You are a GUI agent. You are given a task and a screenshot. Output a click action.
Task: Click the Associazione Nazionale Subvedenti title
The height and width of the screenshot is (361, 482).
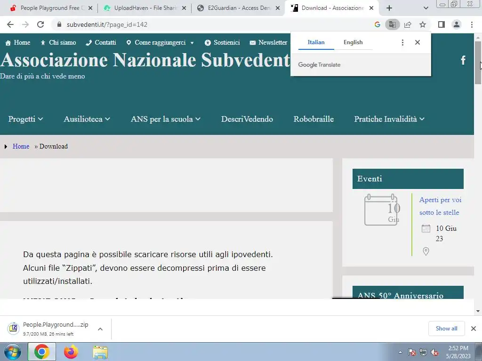(145, 60)
